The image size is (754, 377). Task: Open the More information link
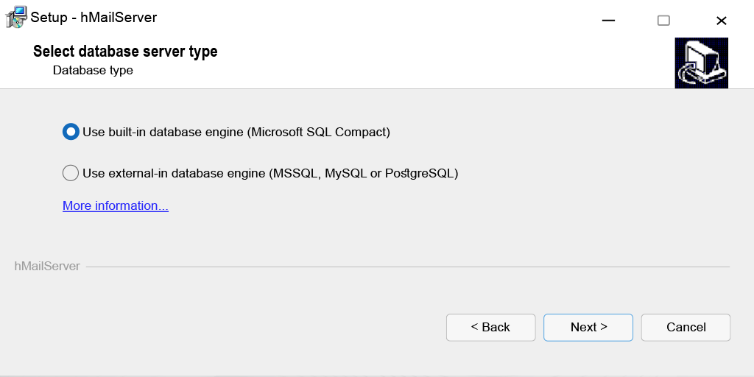click(116, 206)
